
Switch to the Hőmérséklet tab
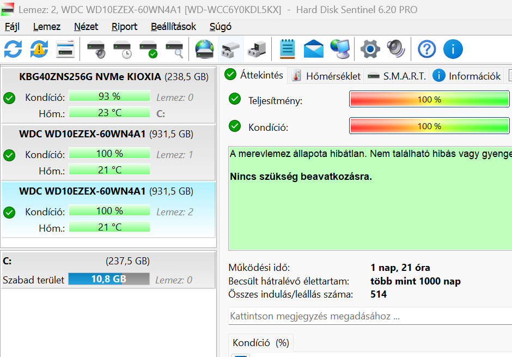tap(326, 76)
